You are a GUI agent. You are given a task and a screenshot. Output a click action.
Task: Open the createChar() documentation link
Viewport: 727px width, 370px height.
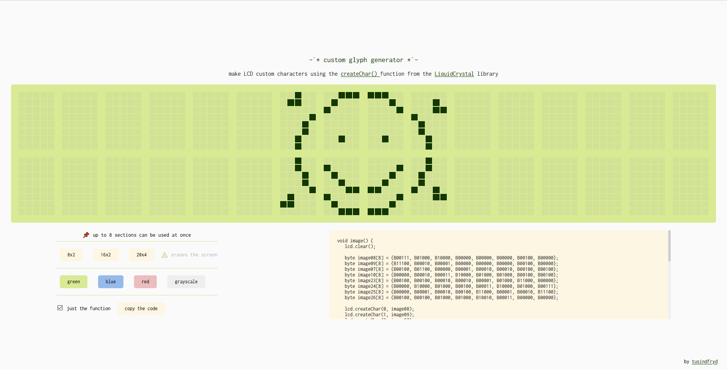point(360,74)
